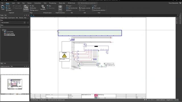The width and height of the screenshot is (182, 102).
Task: Open Insert center side tab on right edge
Action: coord(177,21)
